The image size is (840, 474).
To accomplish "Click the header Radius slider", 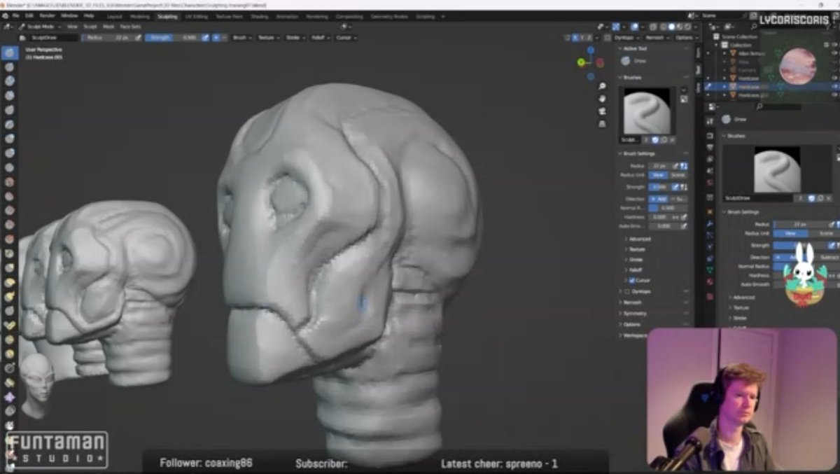I will click(x=106, y=37).
